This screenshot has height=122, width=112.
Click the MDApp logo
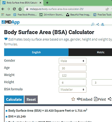(10, 22)
